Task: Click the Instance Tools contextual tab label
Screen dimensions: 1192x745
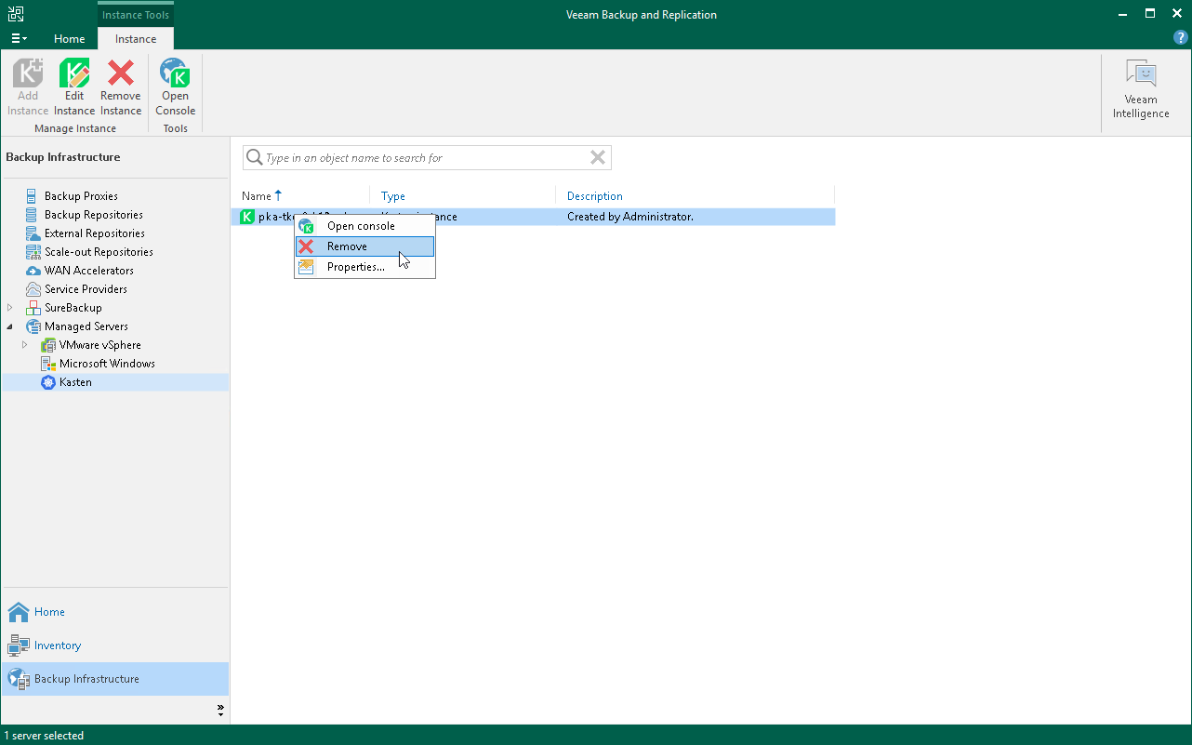Action: [136, 15]
